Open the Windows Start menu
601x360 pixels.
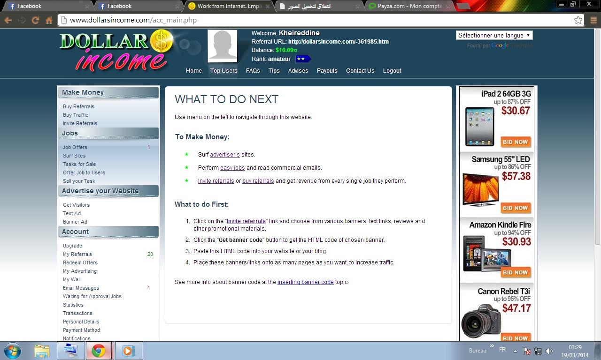point(13,351)
